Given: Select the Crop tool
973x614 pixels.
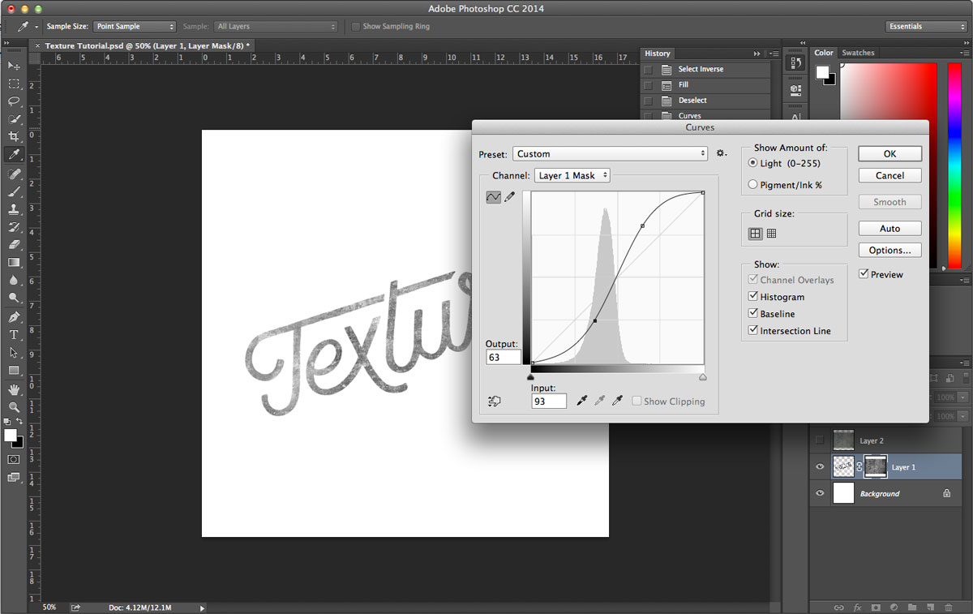Looking at the screenshot, I should coord(14,137).
